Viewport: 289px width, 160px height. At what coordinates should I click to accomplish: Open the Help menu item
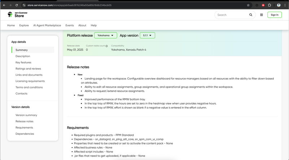click(x=94, y=26)
